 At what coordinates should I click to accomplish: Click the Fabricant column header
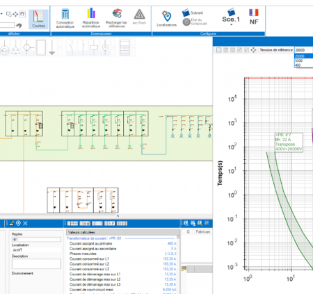point(203,231)
